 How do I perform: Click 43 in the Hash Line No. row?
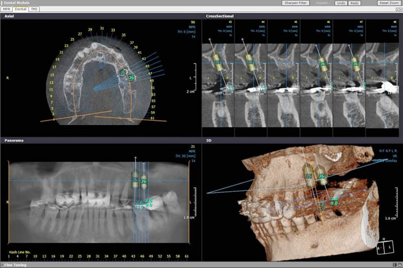tap(133, 256)
